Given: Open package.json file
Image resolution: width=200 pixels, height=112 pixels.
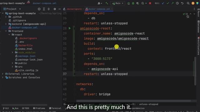Looking at the screenshot, I should pyautogui.click(x=25, y=56).
